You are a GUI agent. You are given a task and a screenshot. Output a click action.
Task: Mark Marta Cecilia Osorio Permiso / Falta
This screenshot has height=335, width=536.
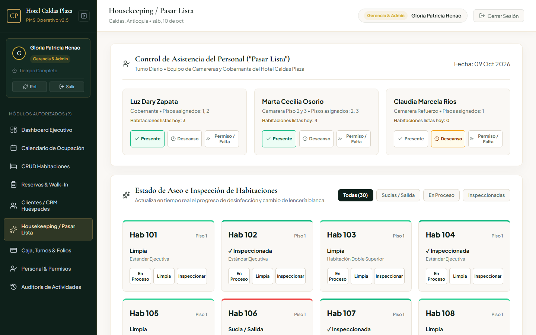[354, 139]
